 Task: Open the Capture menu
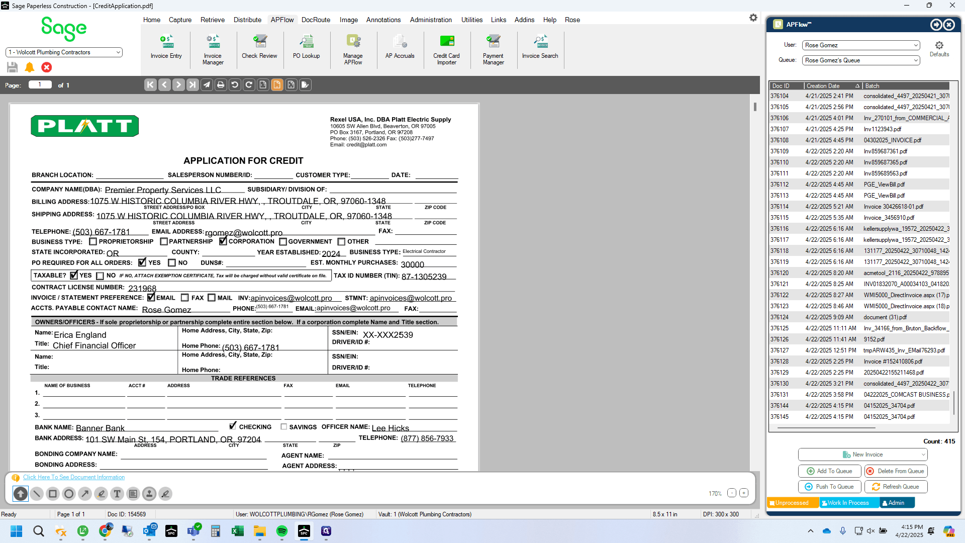[180, 20]
